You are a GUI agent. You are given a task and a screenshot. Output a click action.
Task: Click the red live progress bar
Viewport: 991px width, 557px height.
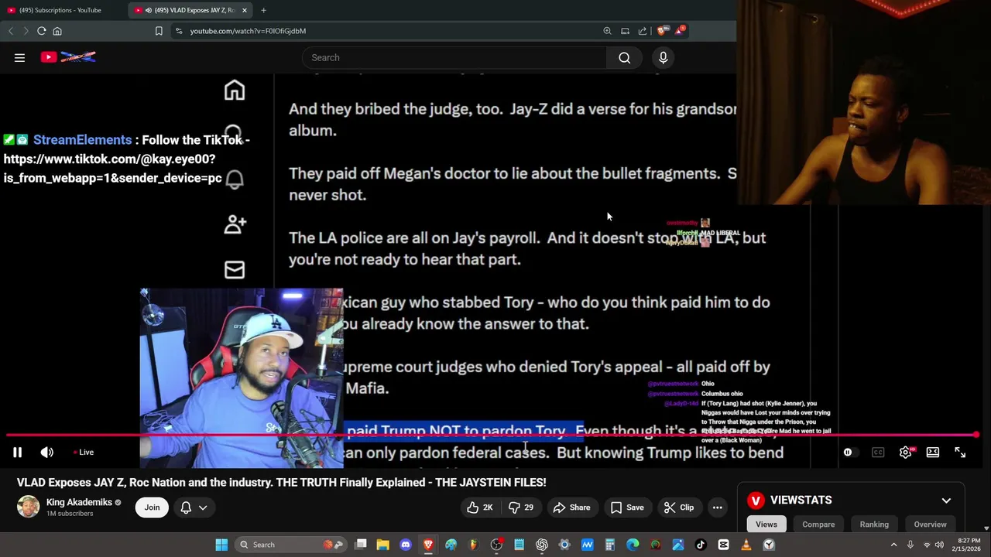coord(492,435)
